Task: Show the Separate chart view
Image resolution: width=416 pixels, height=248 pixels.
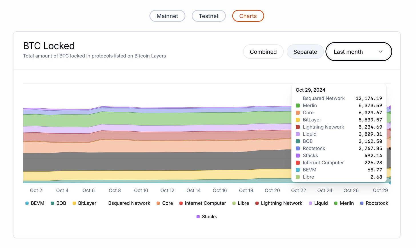Action: point(305,52)
